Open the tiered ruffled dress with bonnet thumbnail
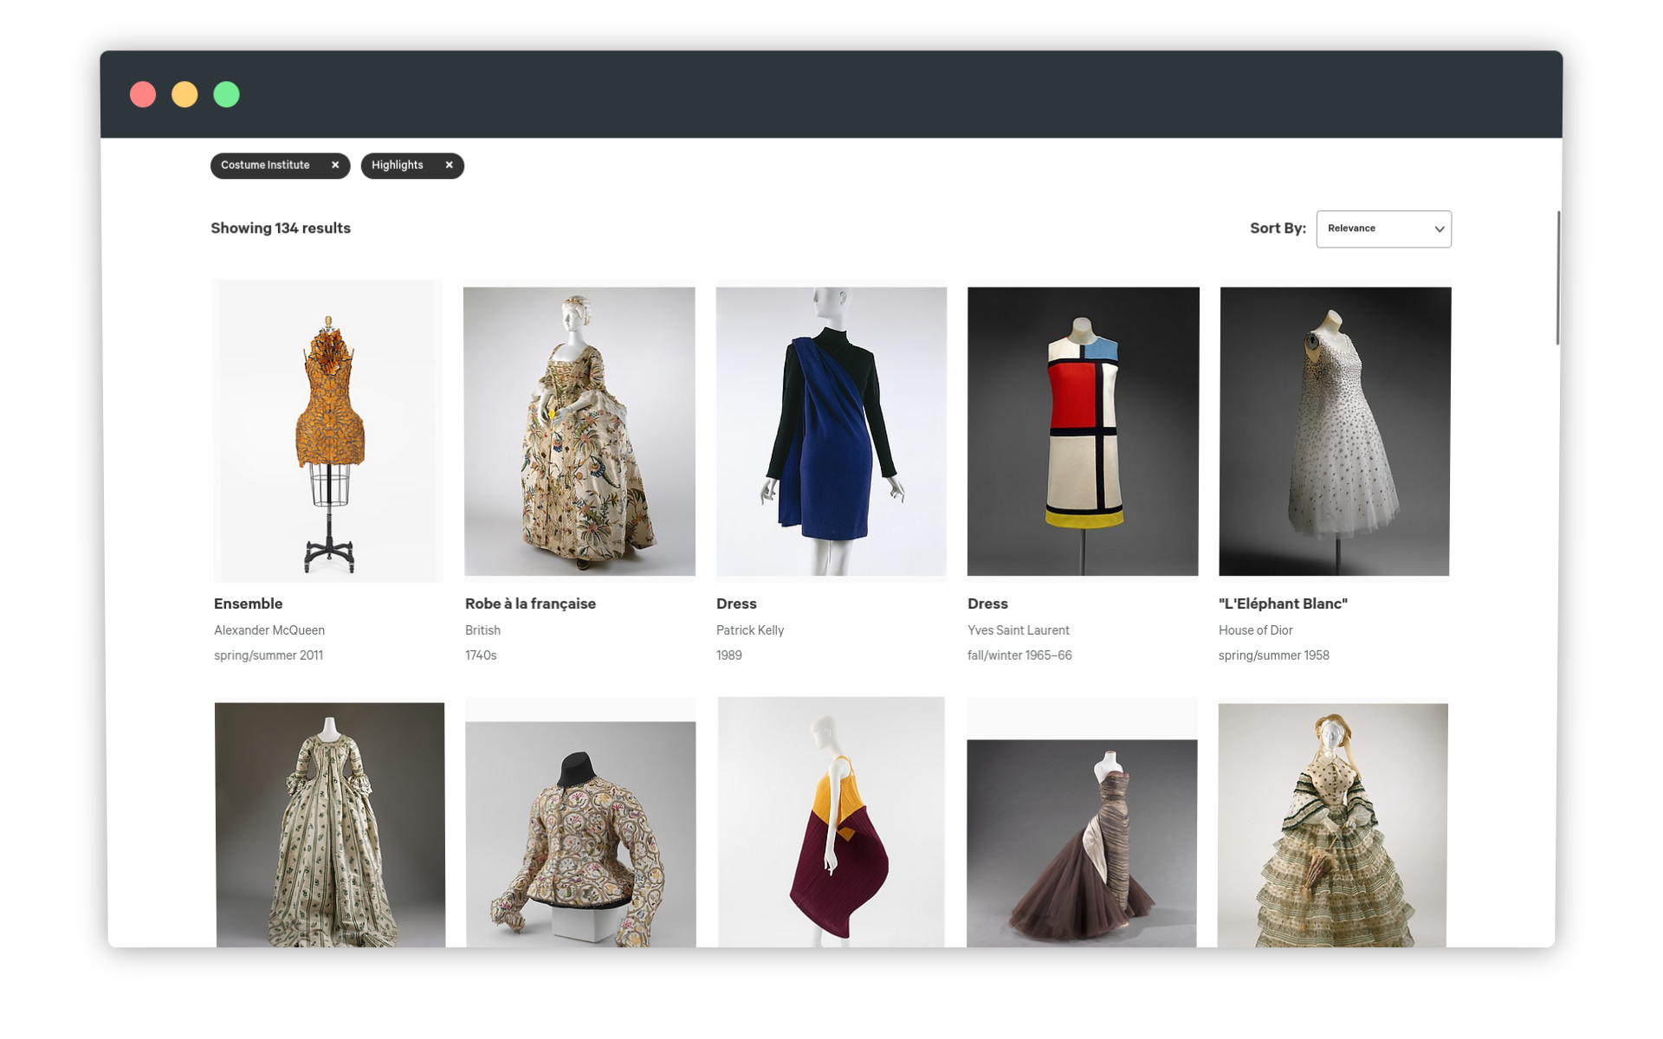1663x1039 pixels. click(1333, 824)
